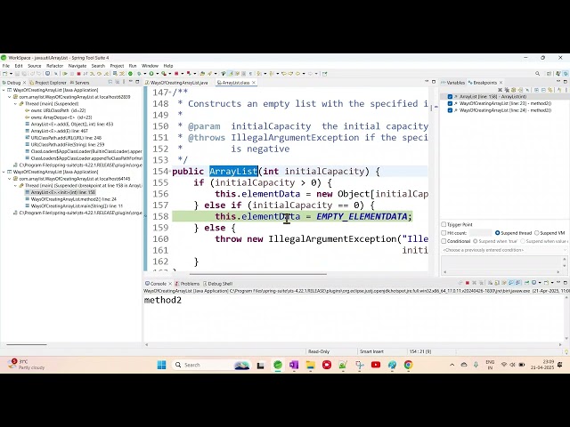Select the Suspend VM radio button
The image size is (570, 427).
[x=536, y=233]
